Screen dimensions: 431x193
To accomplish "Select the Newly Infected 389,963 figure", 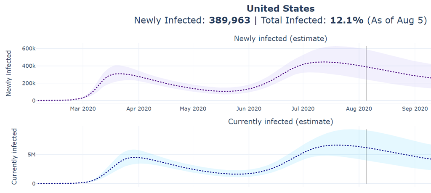I will (230, 20).
